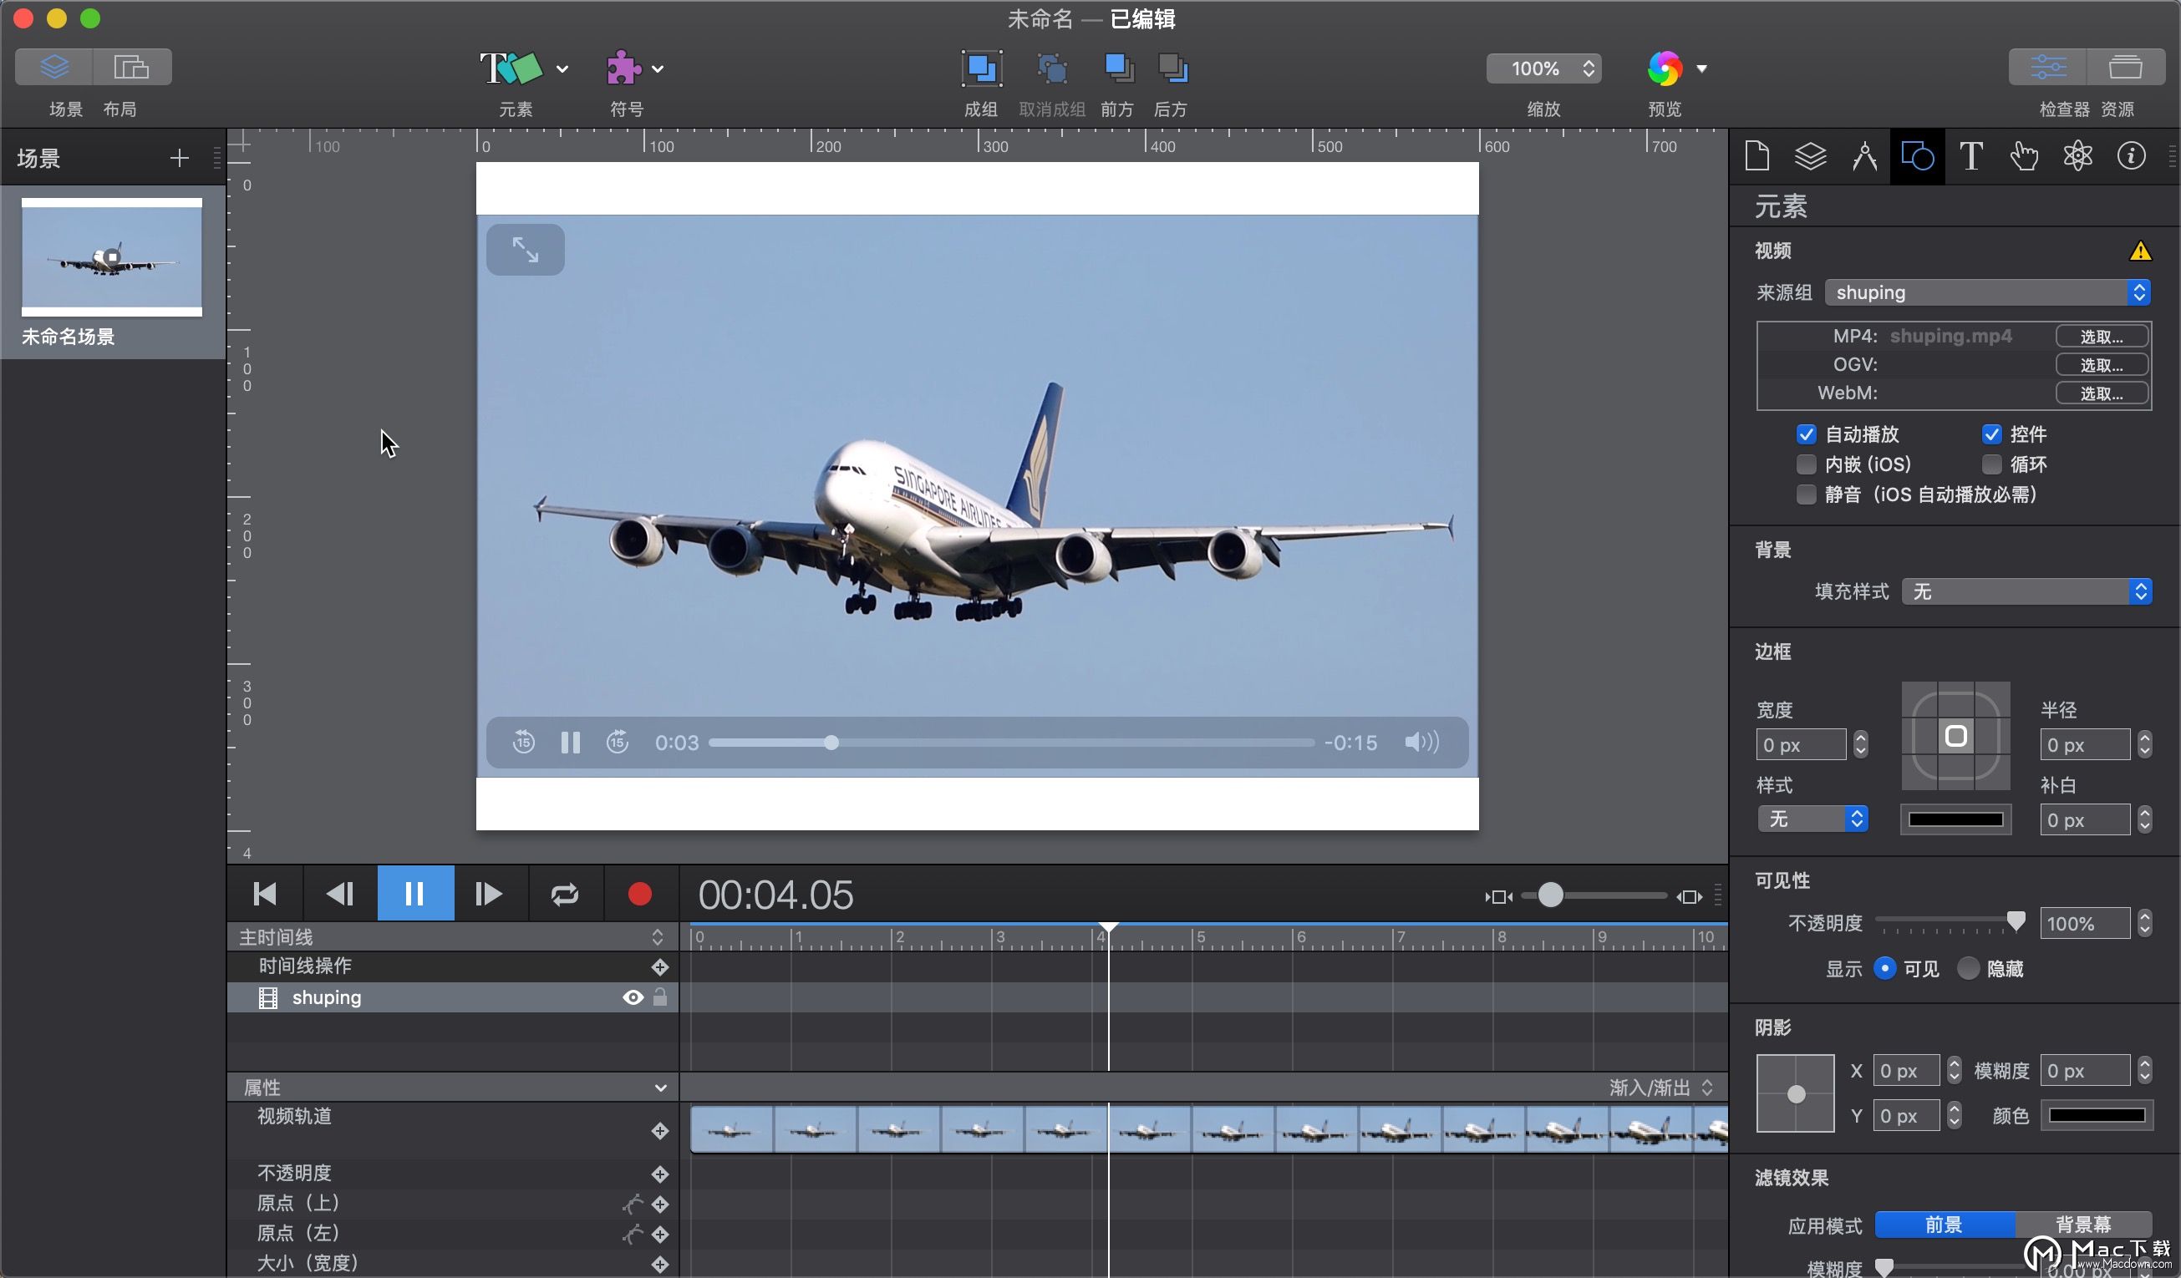This screenshot has height=1278, width=2181.
Task: Skip back 15 seconds in video
Action: coord(524,742)
